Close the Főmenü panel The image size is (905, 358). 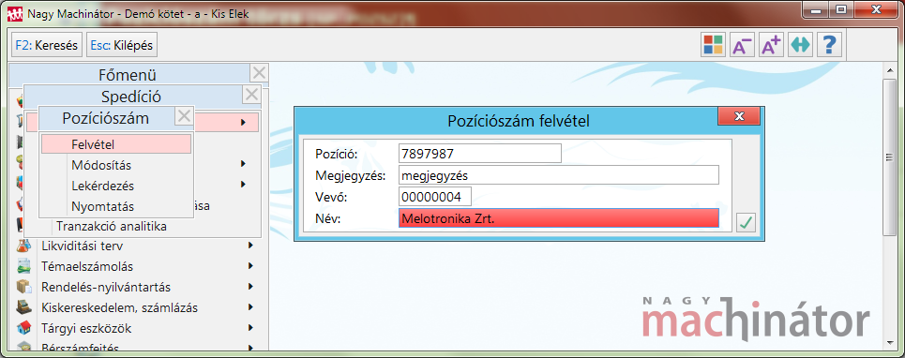[x=259, y=73]
